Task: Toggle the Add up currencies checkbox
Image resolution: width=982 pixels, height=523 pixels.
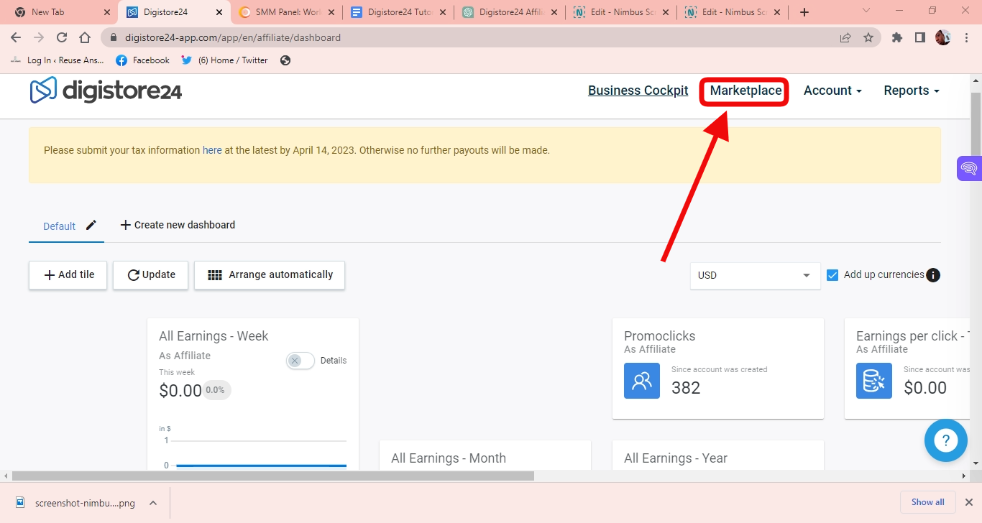Action: pyautogui.click(x=832, y=274)
